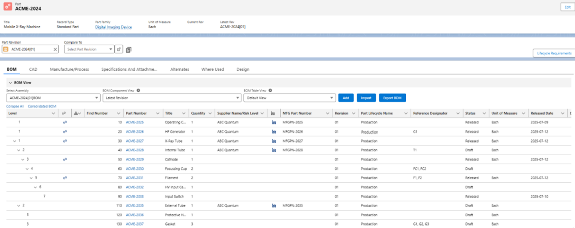Open the Where Used tab

click(x=212, y=69)
